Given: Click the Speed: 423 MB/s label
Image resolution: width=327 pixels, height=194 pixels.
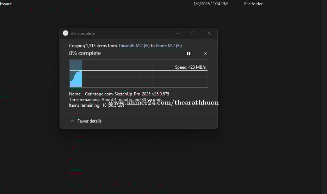Looking at the screenshot, I should (190, 67).
